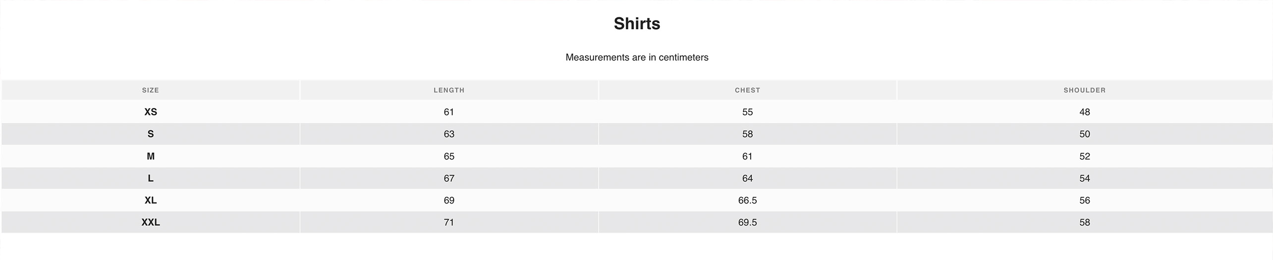The image size is (1273, 260).
Task: Click the XS size row label
Action: [x=151, y=112]
